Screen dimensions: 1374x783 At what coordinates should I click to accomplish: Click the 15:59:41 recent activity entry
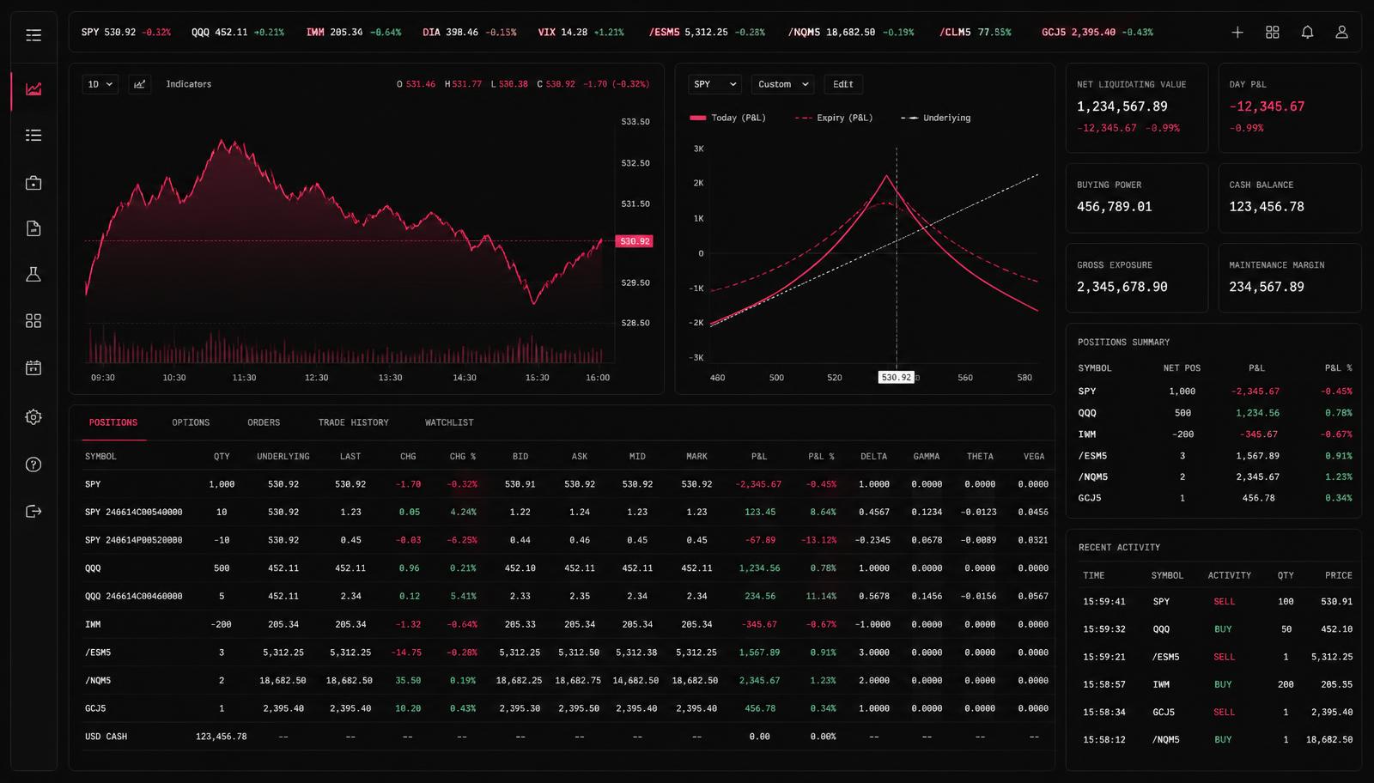tap(1217, 602)
